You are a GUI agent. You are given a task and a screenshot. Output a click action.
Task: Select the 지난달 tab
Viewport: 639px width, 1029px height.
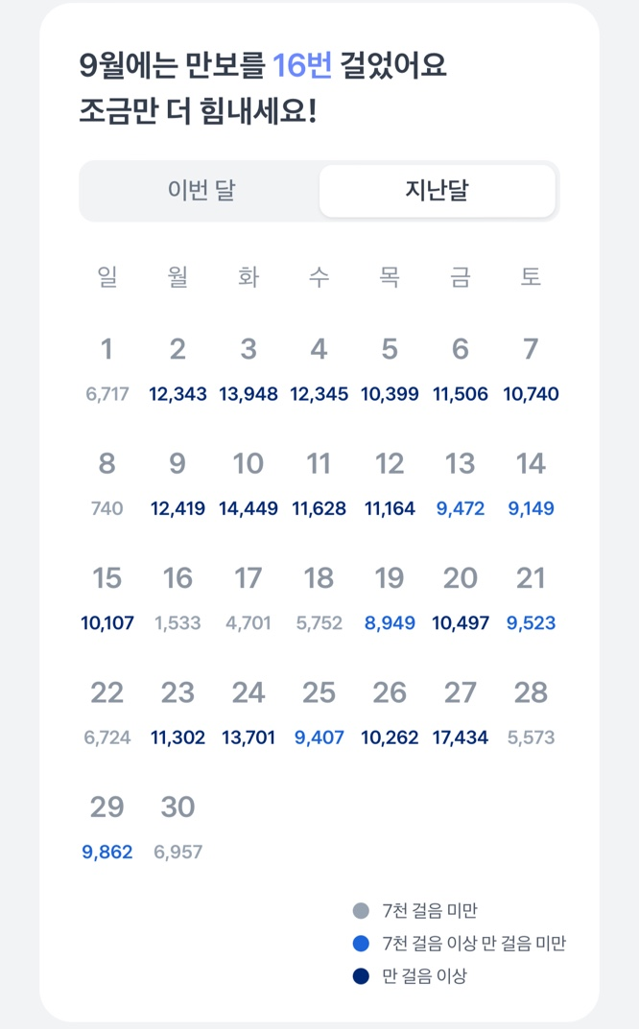pyautogui.click(x=437, y=191)
